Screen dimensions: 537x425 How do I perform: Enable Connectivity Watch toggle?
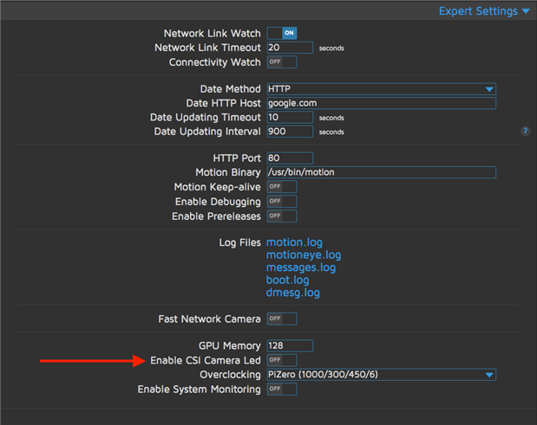tap(282, 62)
